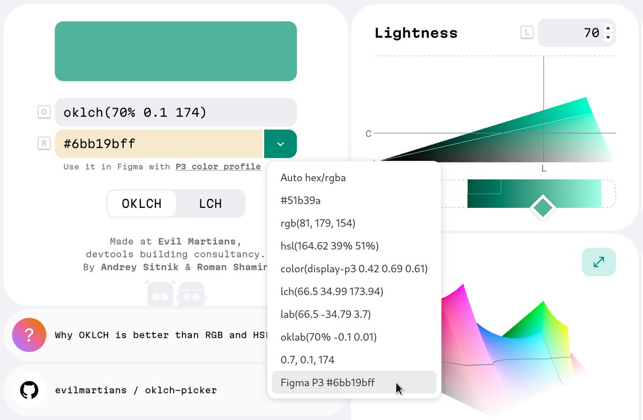Image resolution: width=643 pixels, height=420 pixels.
Task: Click the oklch(70% 0.1 174) input field
Action: [176, 112]
